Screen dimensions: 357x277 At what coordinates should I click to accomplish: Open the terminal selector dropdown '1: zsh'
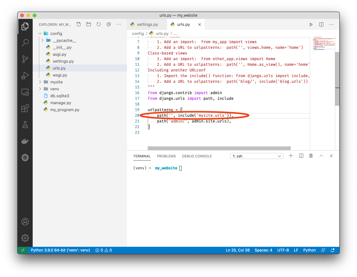257,156
